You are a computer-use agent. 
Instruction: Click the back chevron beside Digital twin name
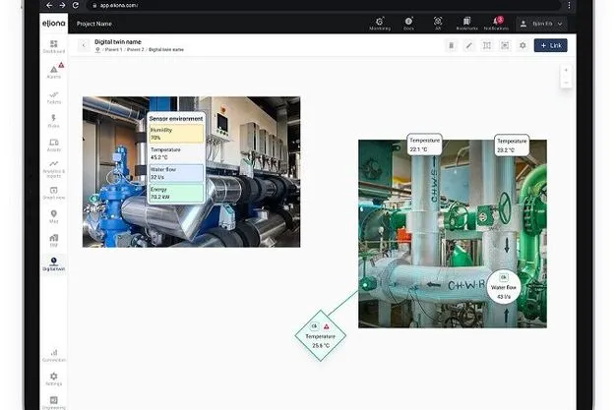pos(84,45)
